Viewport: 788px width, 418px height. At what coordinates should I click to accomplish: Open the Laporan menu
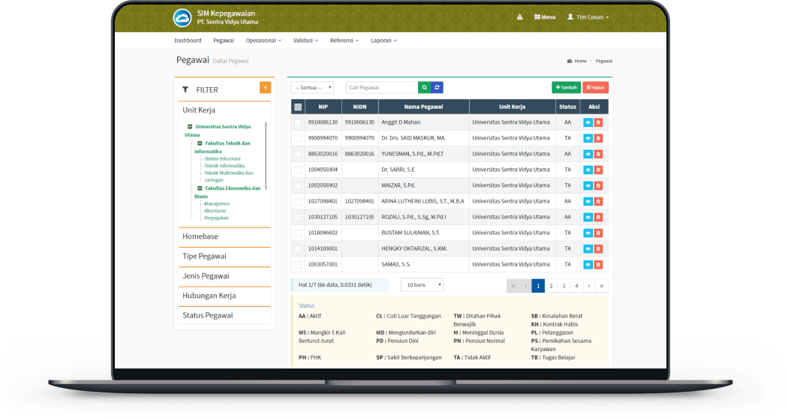click(383, 41)
